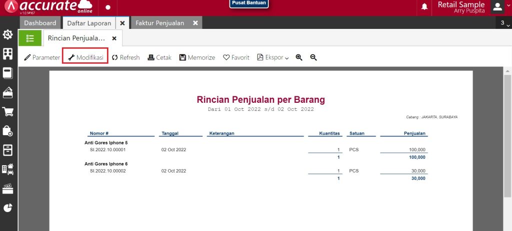Click the Accurate Online logo

(x=49, y=7)
